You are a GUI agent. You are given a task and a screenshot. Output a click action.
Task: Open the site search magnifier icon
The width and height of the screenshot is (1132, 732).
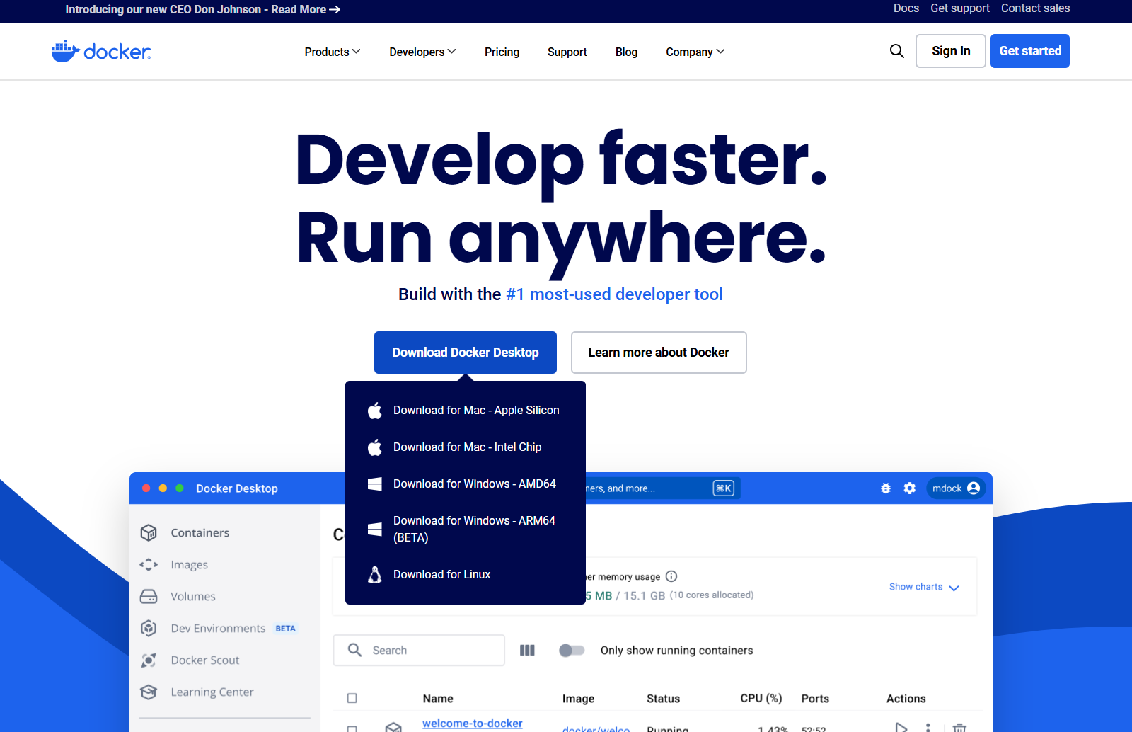tap(896, 51)
